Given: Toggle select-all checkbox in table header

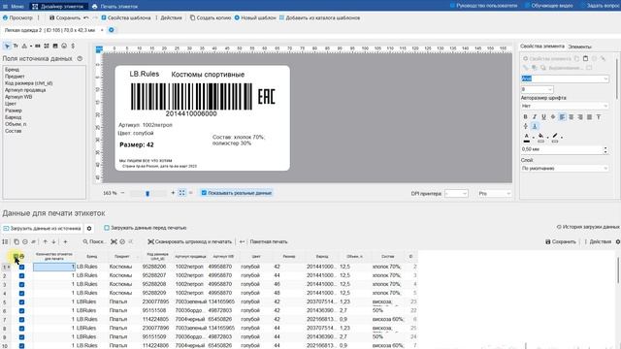Looking at the screenshot, I should [x=16, y=256].
